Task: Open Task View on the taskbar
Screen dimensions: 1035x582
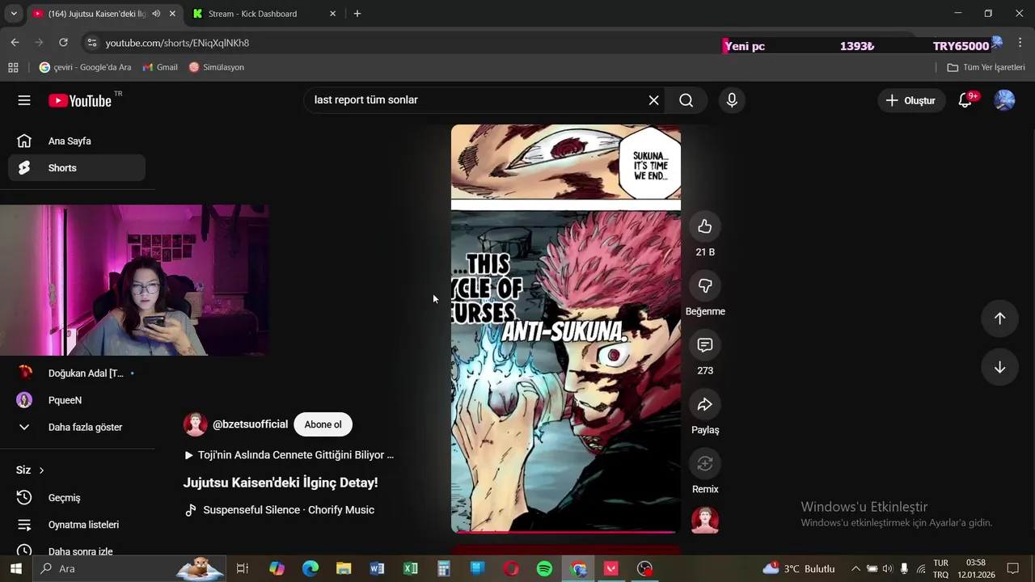Action: [243, 568]
